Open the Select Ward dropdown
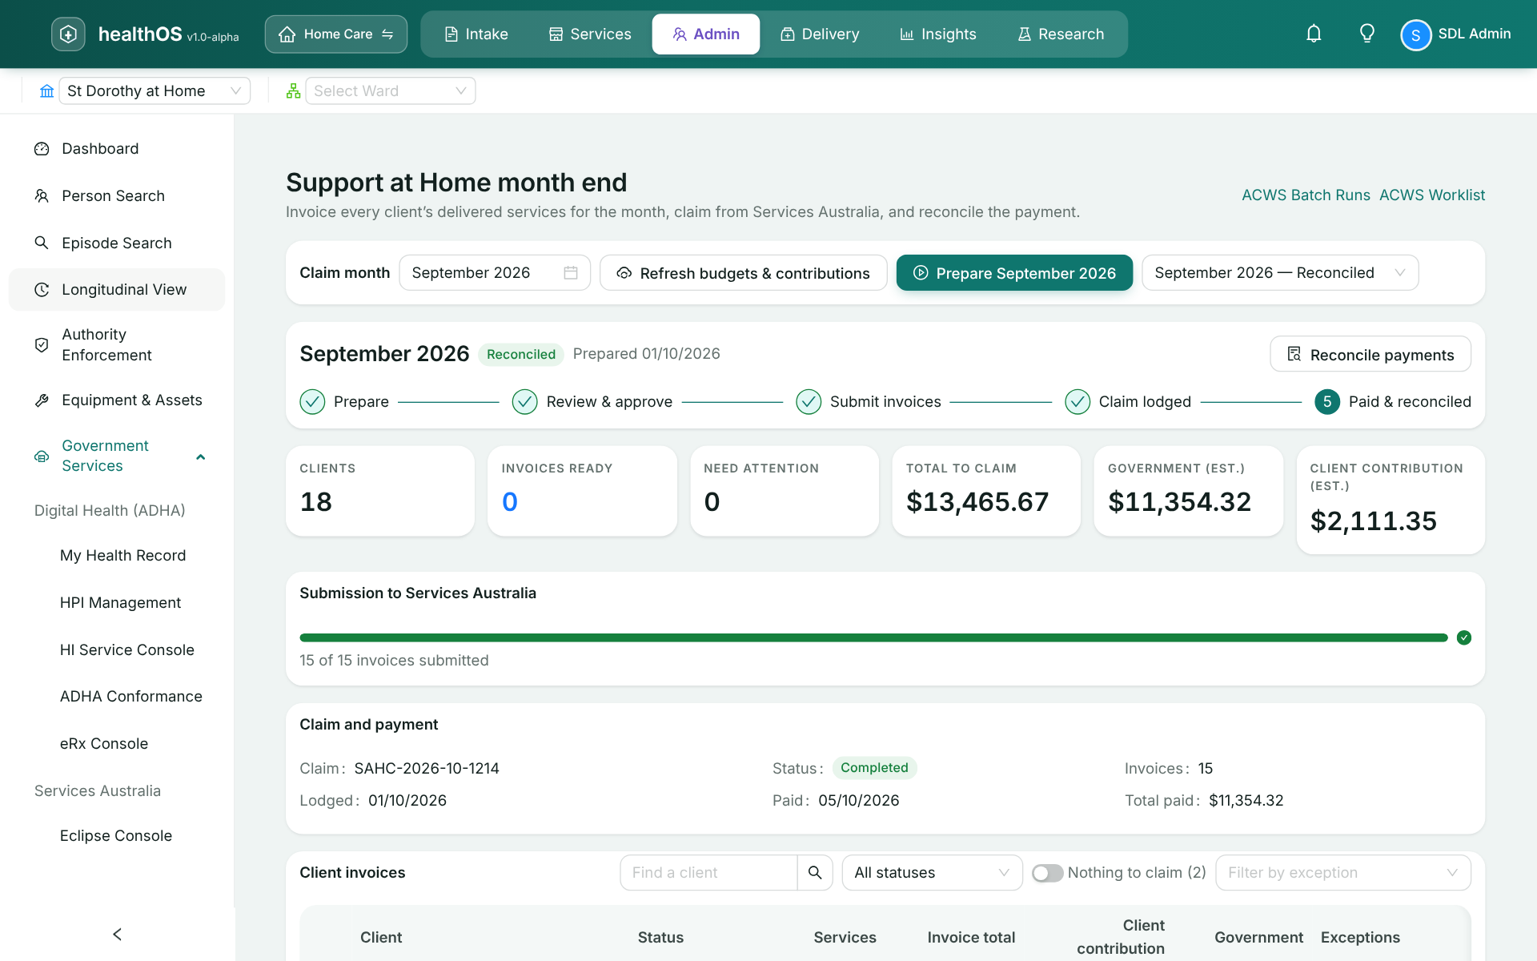The height and width of the screenshot is (961, 1537). 391,90
